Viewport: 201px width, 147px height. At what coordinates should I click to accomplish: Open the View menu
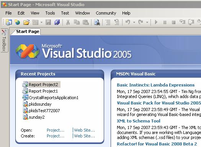(x=35, y=13)
